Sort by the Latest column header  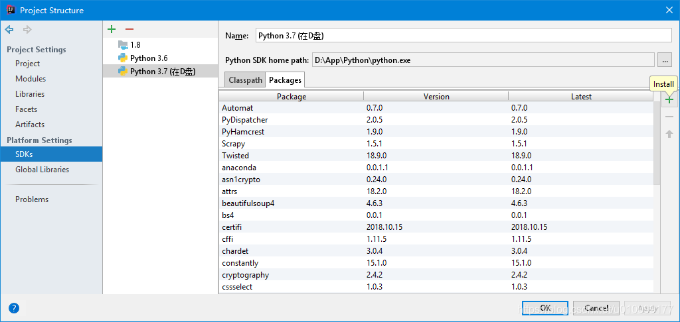point(581,97)
